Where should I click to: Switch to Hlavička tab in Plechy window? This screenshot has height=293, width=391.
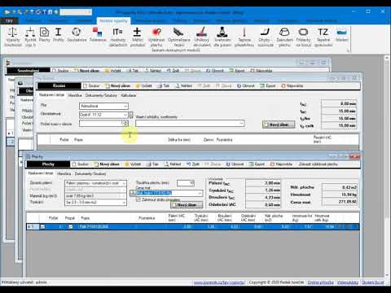[x=64, y=173]
